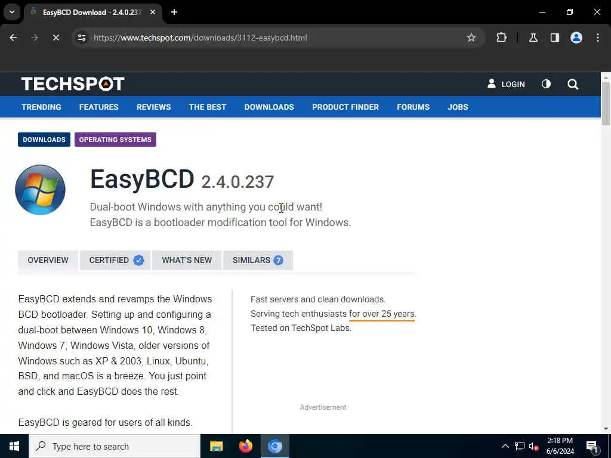Click the TechSpot logo
The height and width of the screenshot is (458, 611).
coord(73,84)
